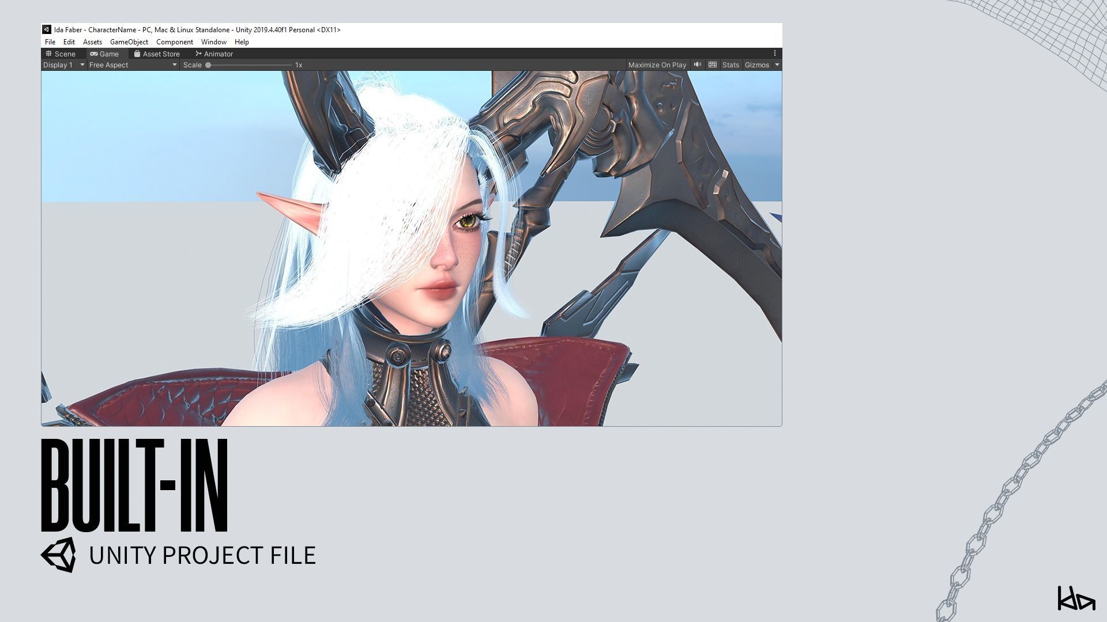Open the Window menu

tap(214, 42)
